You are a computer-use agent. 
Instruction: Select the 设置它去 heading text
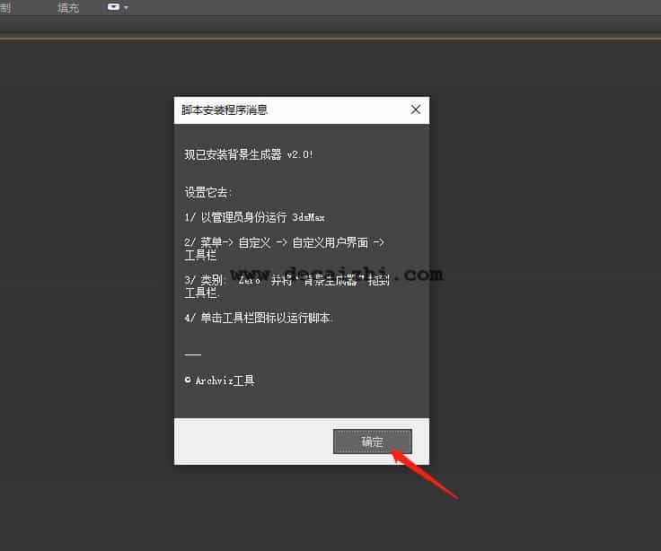point(207,193)
